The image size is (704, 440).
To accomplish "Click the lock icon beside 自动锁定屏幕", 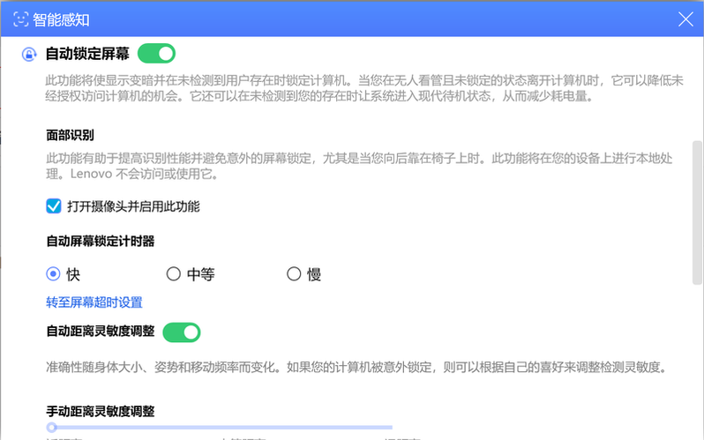I will [29, 55].
